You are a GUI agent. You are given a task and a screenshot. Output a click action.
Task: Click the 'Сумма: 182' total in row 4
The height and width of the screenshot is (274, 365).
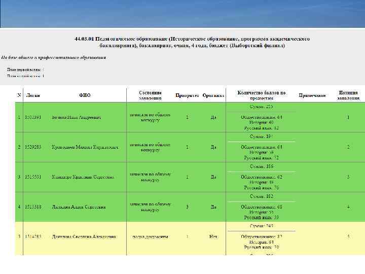(261, 196)
